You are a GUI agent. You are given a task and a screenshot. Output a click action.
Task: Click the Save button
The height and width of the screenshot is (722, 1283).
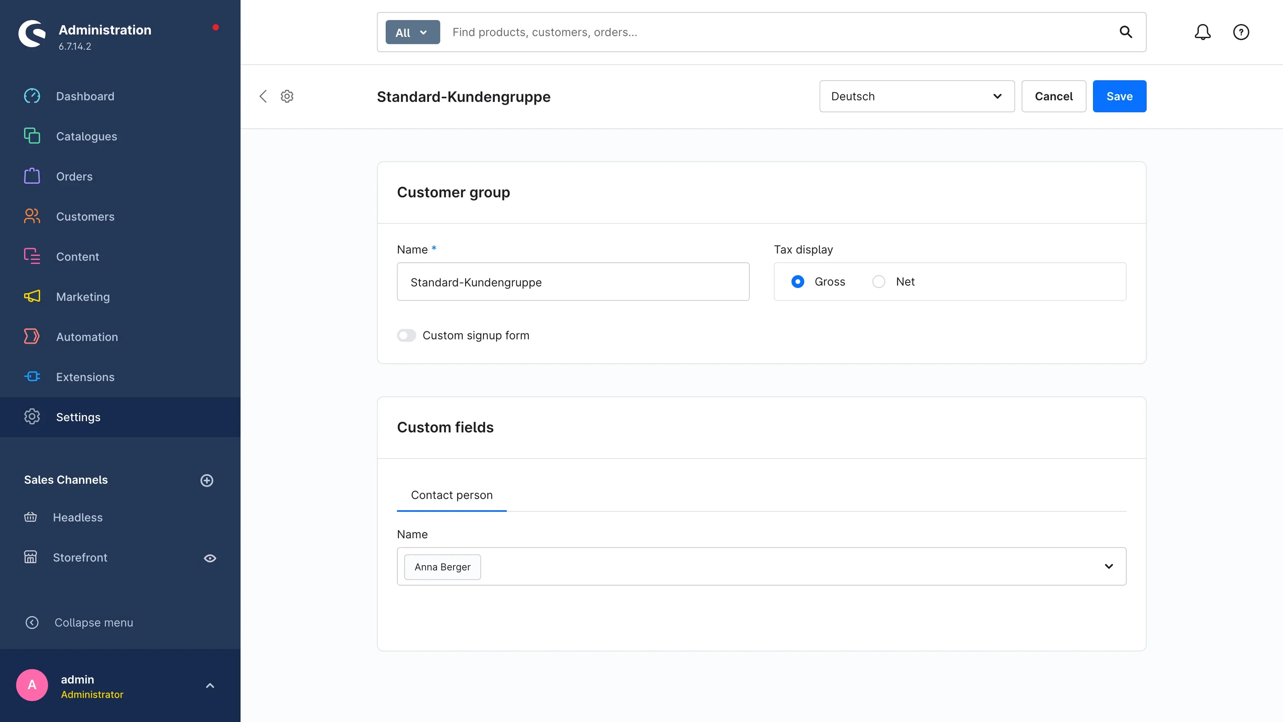click(1119, 96)
